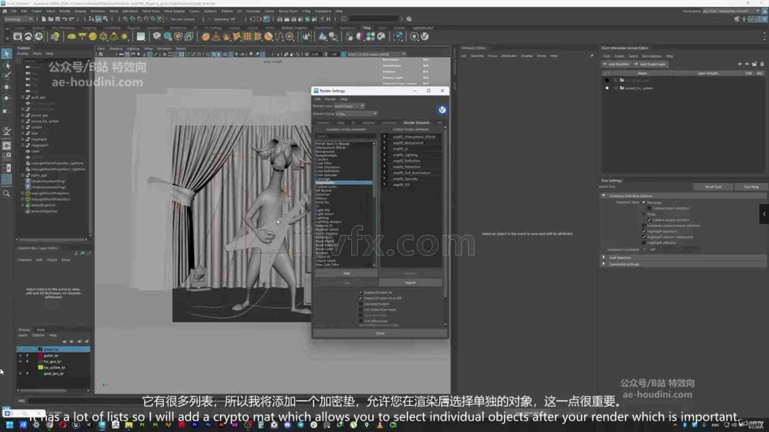The width and height of the screenshot is (769, 432).
Task: Select the arrow Select tool in toolbox
Action: pyautogui.click(x=6, y=54)
